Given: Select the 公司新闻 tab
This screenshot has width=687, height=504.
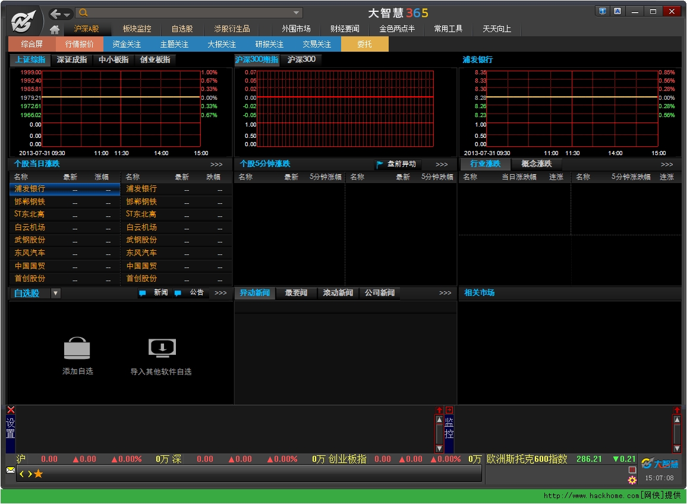Looking at the screenshot, I should click(380, 293).
